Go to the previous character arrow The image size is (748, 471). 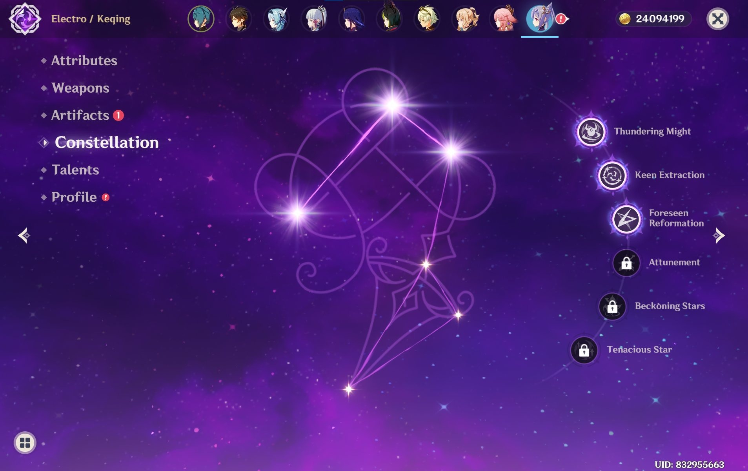coord(24,235)
